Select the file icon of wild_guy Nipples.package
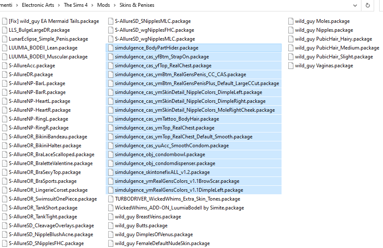The image size is (383, 248). [291, 30]
